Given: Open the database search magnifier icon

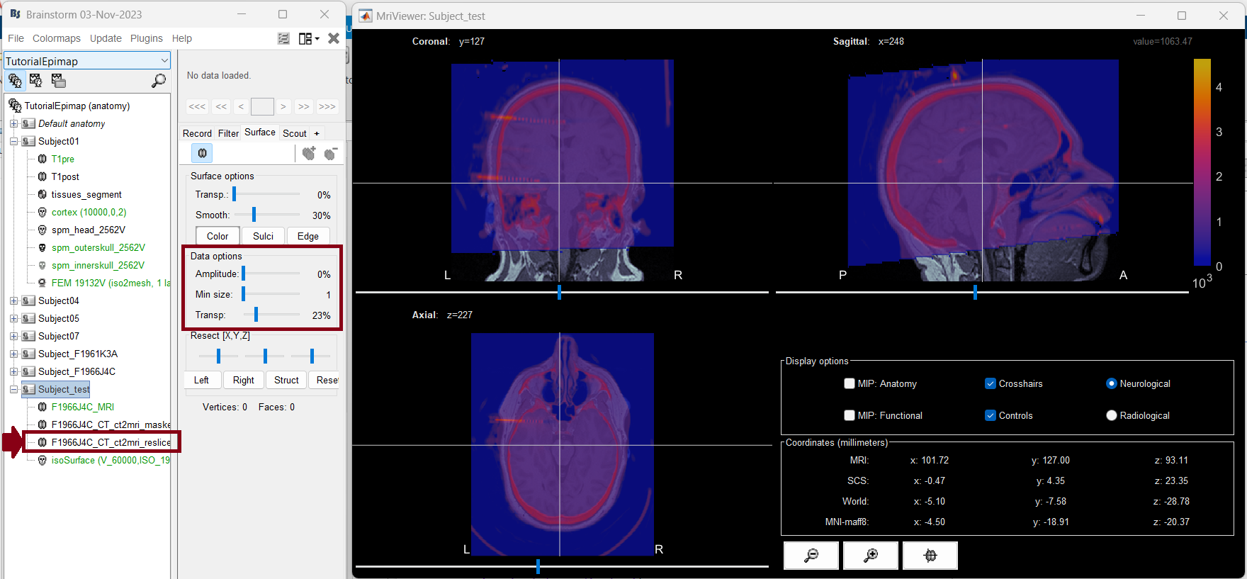Looking at the screenshot, I should [159, 81].
